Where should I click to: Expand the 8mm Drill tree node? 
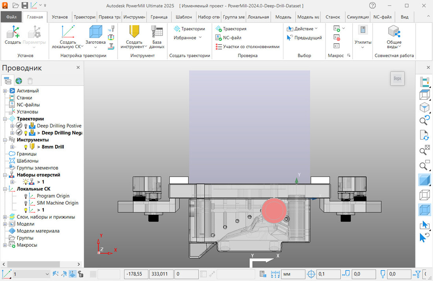coord(12,147)
